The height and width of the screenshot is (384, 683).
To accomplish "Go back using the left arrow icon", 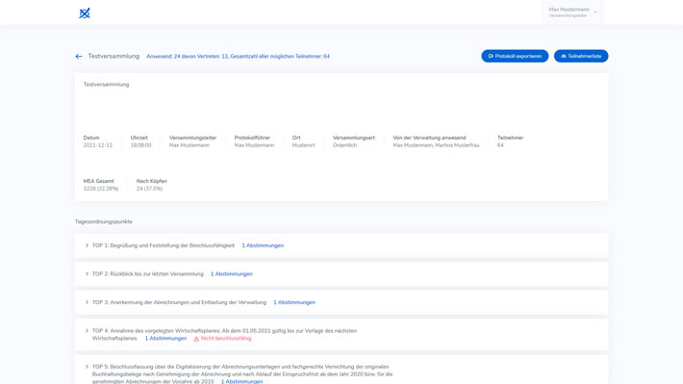I will pos(79,56).
